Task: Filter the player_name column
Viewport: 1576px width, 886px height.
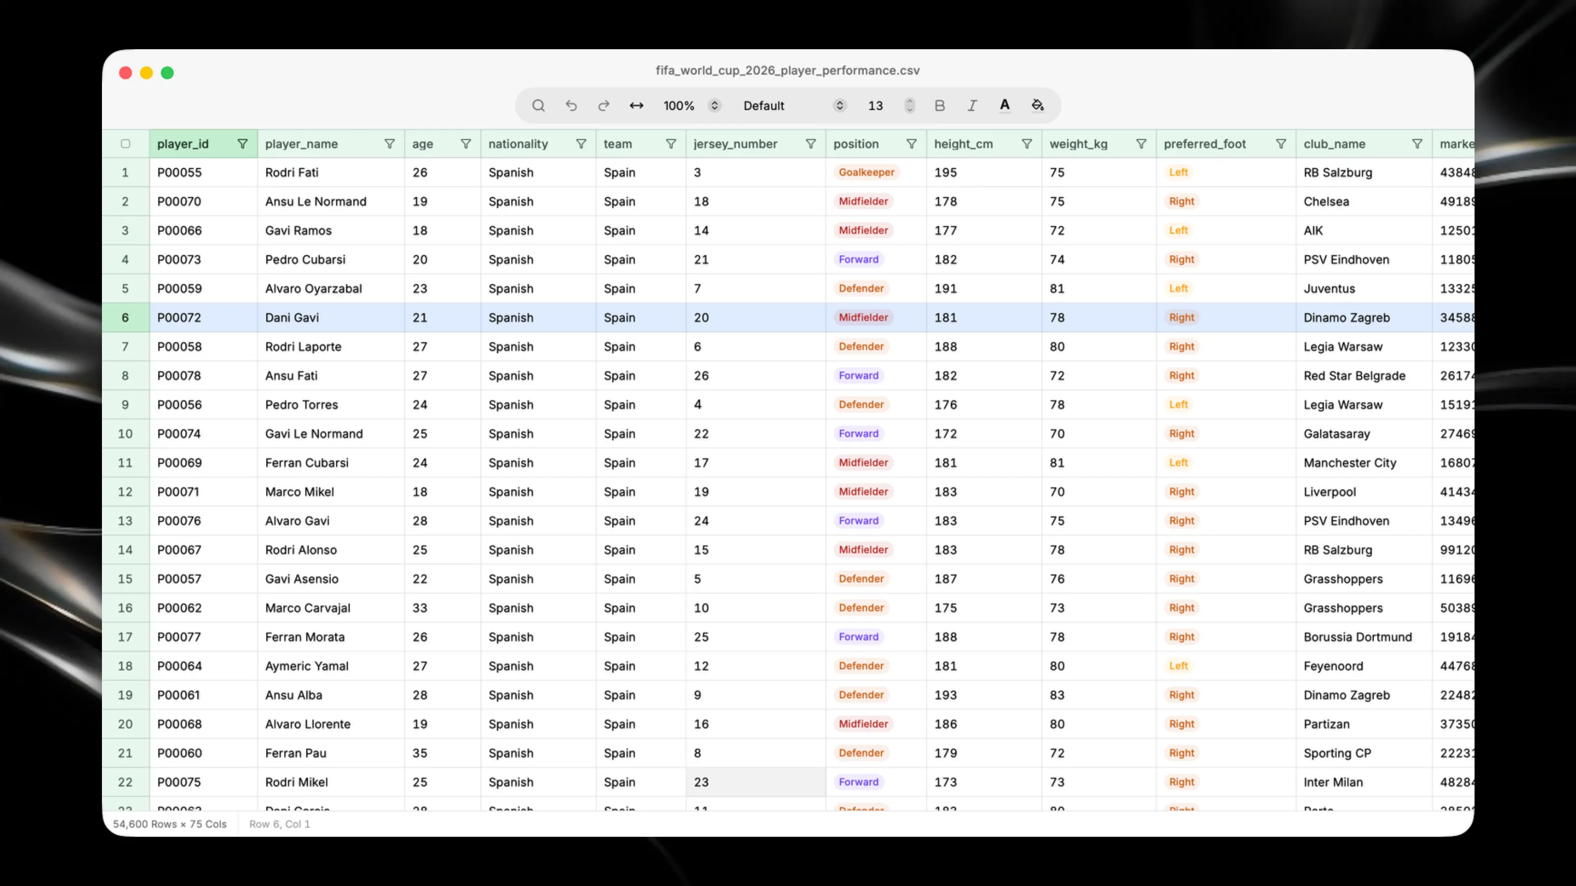Action: click(x=390, y=144)
